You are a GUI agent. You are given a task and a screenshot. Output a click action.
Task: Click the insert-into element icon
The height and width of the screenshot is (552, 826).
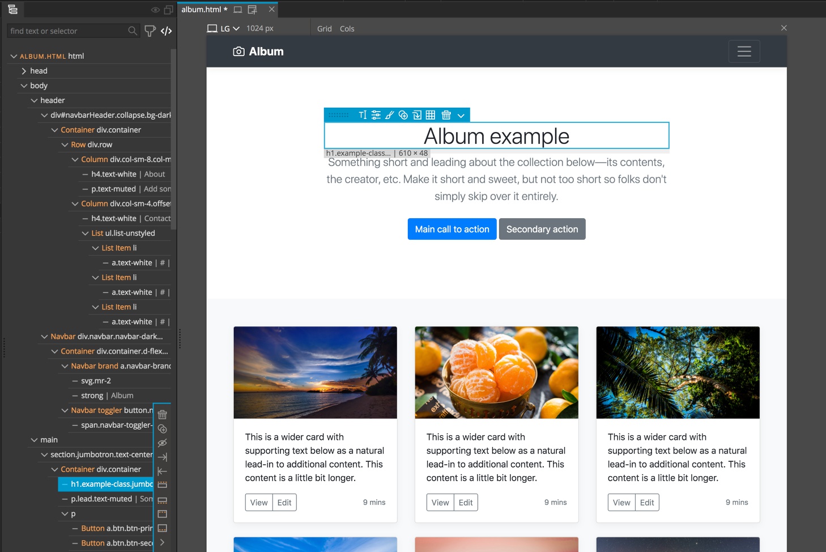click(x=417, y=115)
